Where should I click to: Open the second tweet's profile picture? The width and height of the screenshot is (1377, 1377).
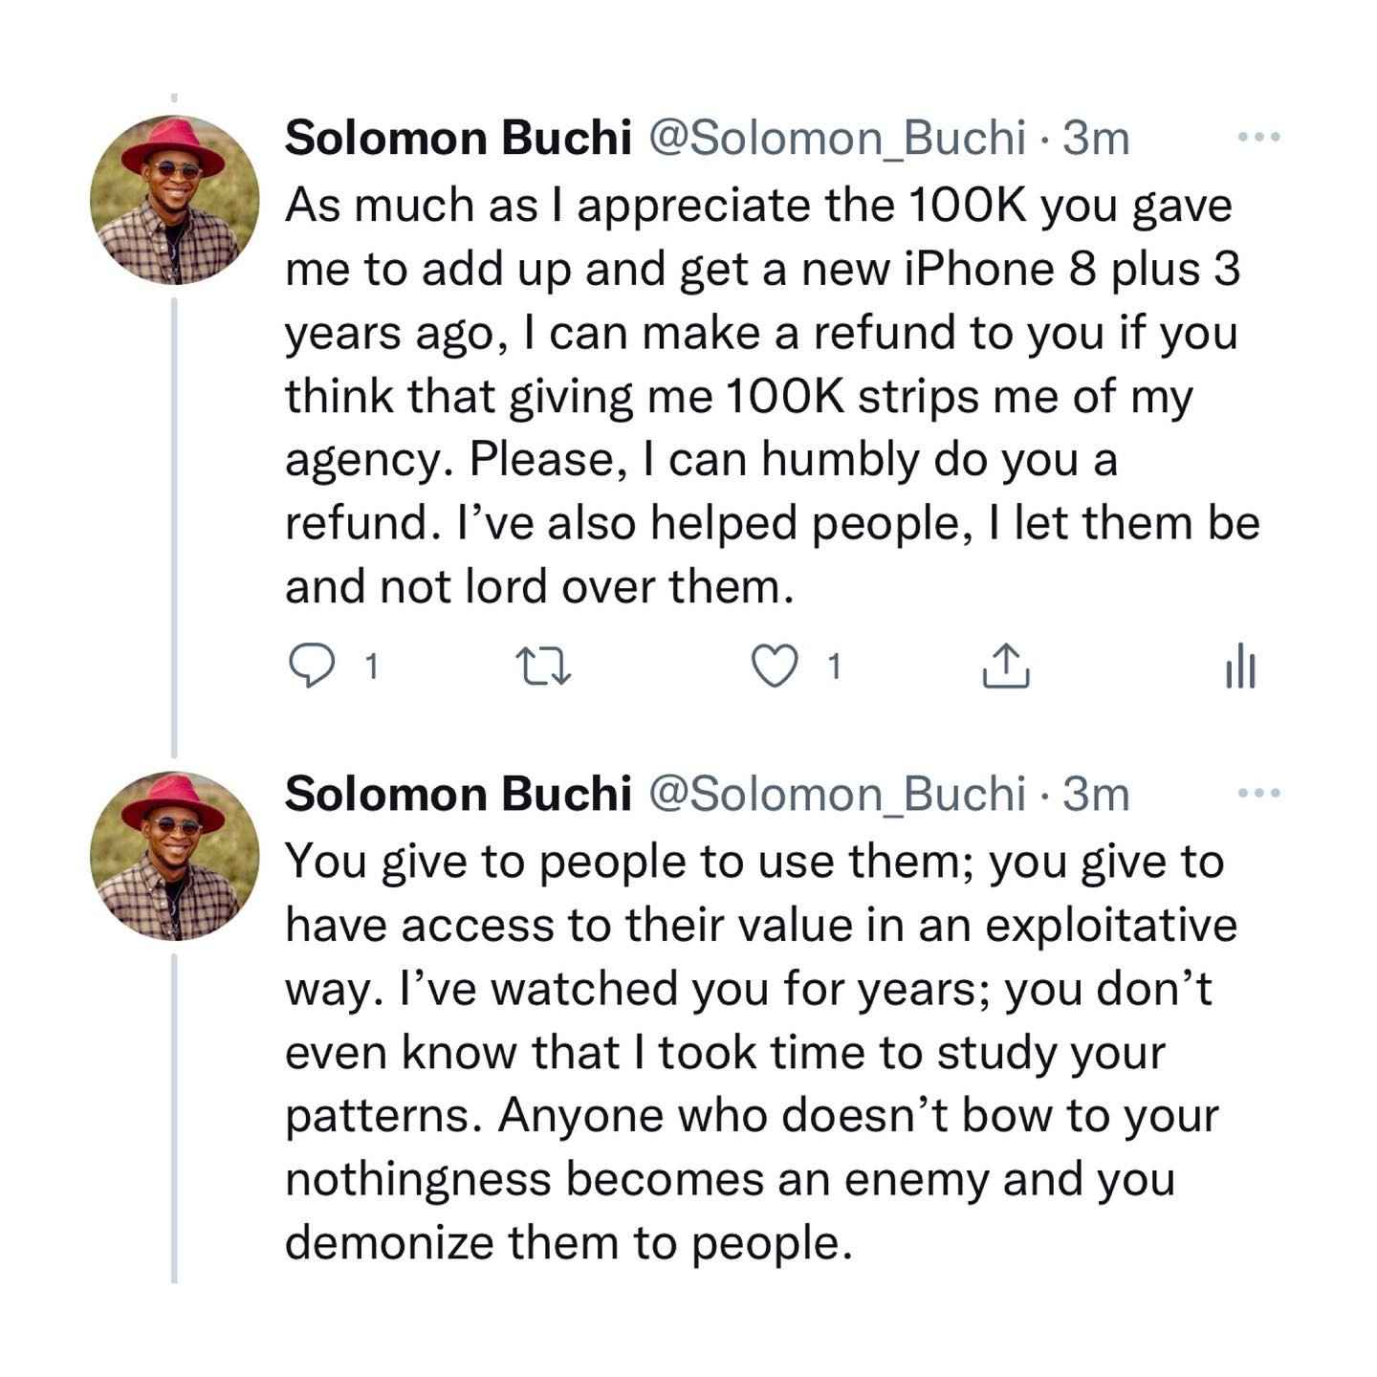click(175, 856)
